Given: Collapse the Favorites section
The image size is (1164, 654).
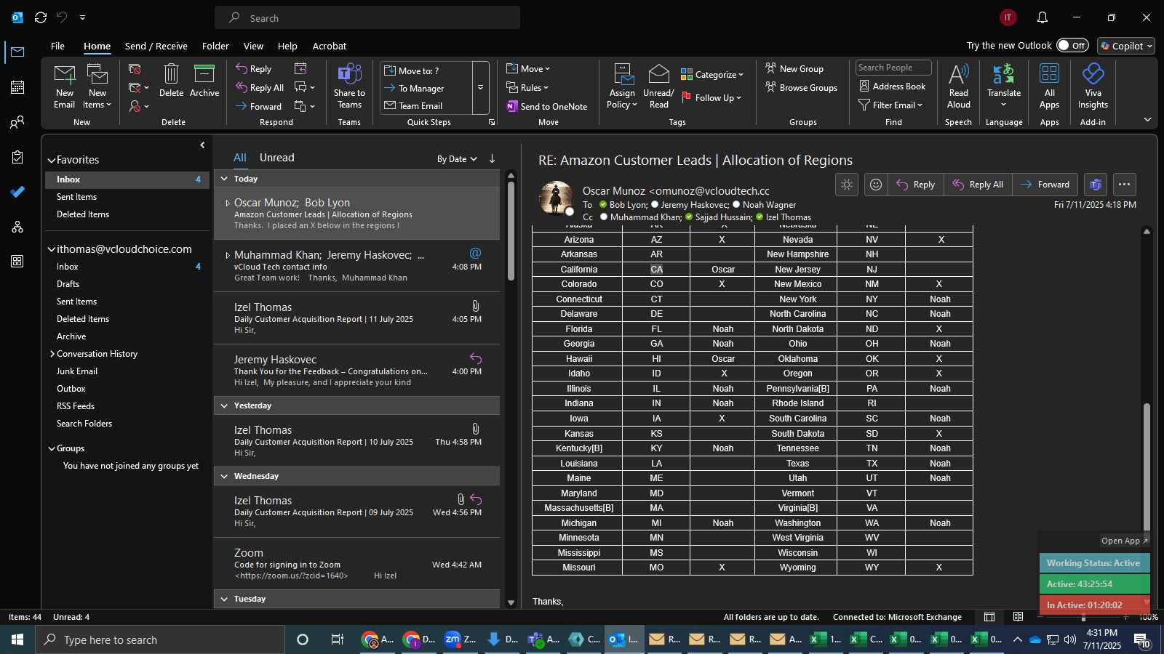Looking at the screenshot, I should (52, 161).
